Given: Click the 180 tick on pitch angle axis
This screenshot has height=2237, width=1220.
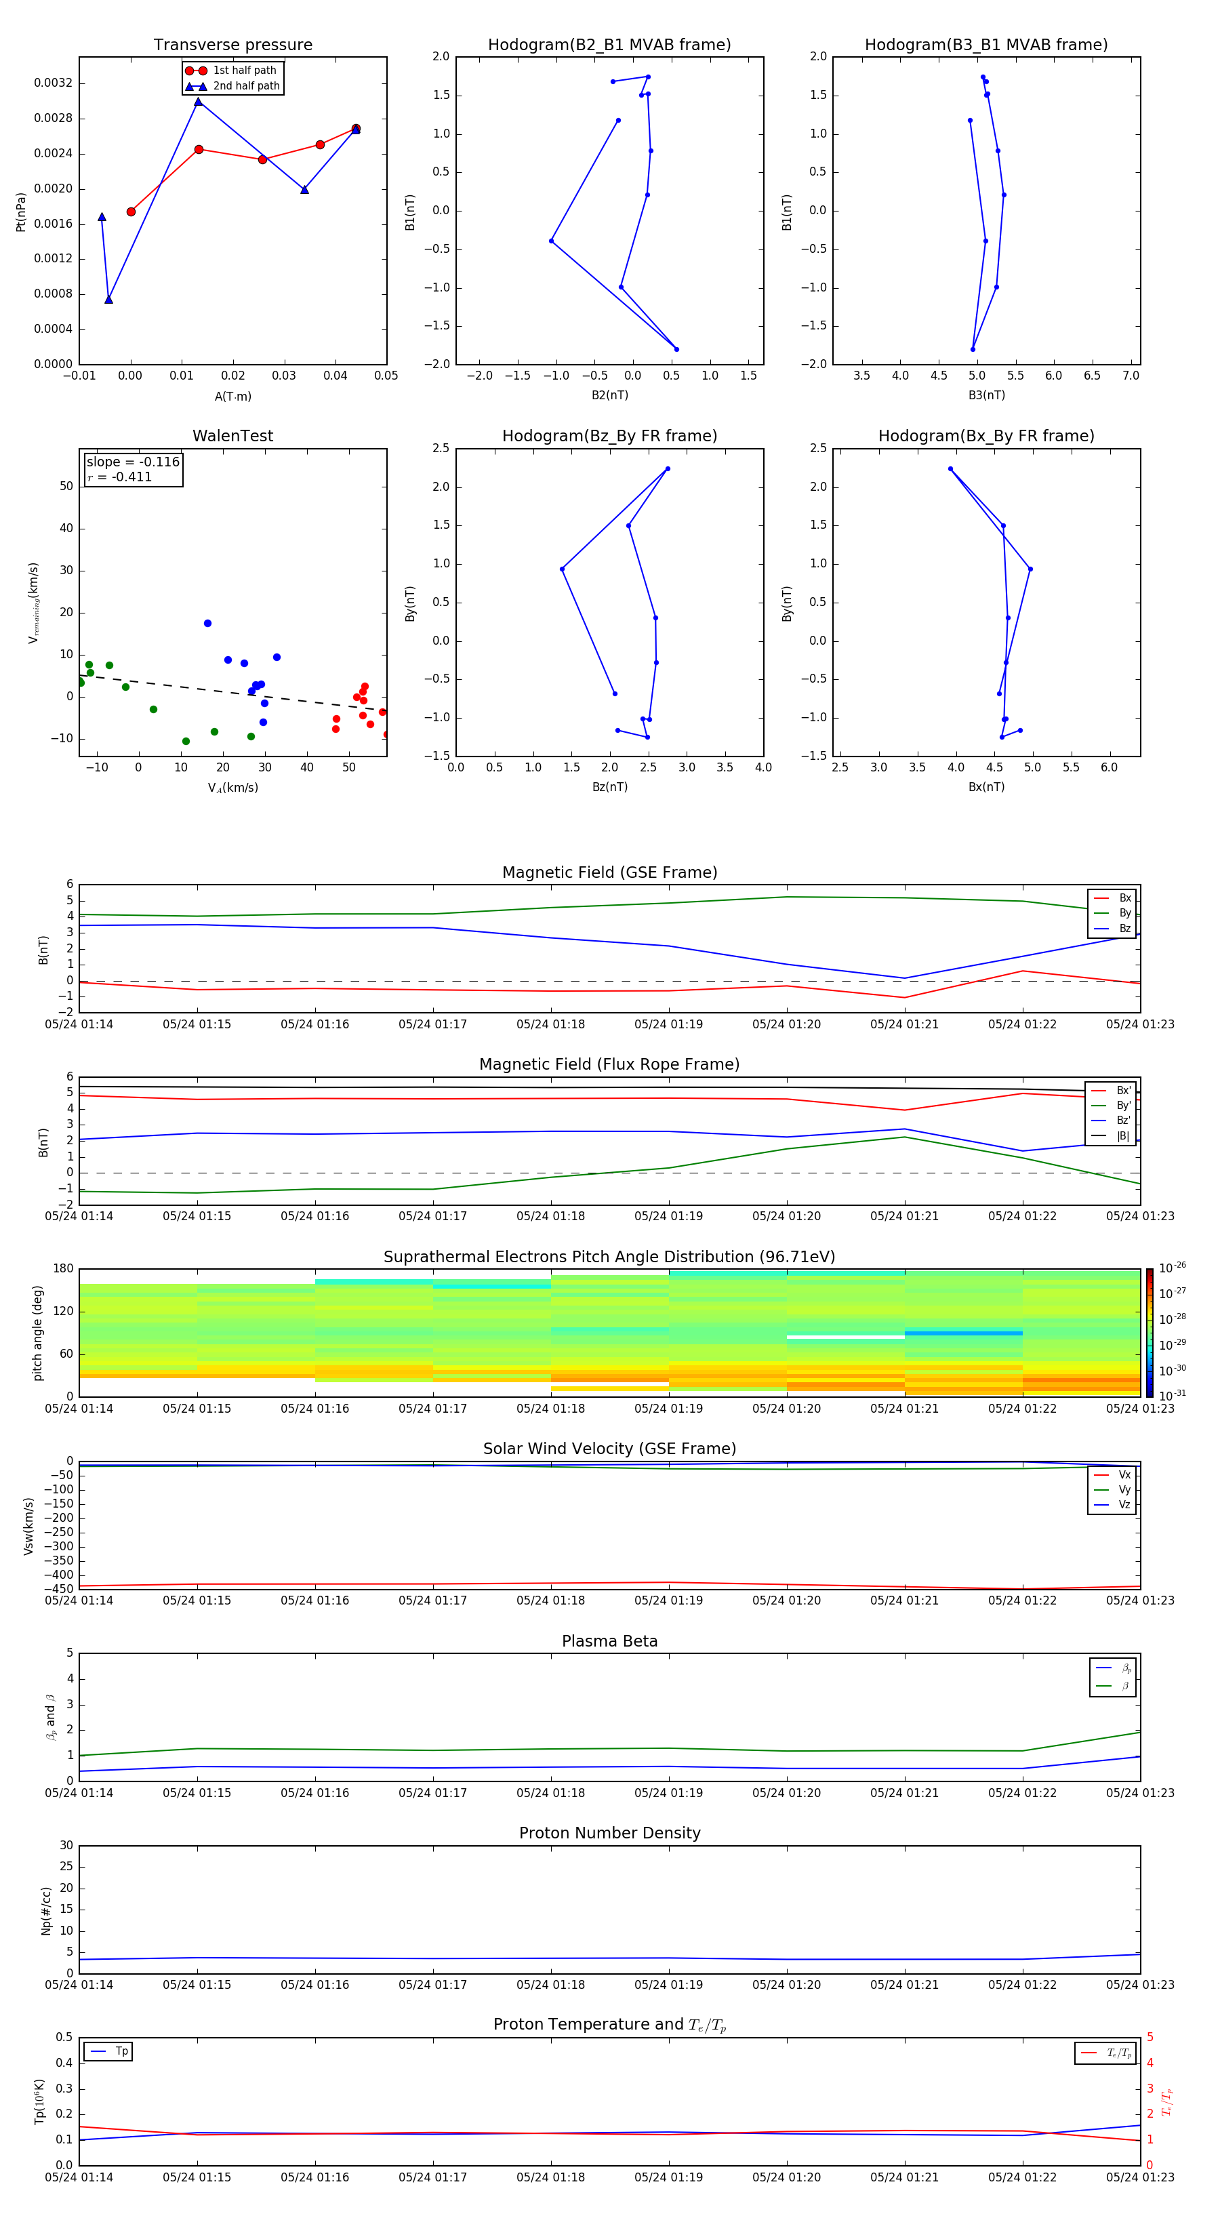Looking at the screenshot, I should pos(64,1269).
